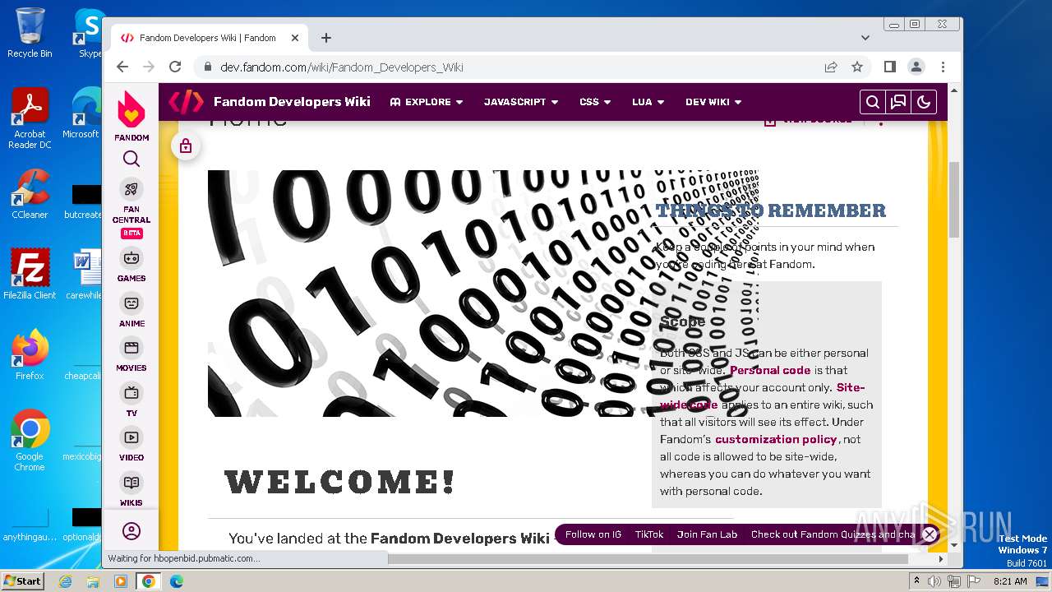Click the page protection lock icon
The height and width of the screenshot is (592, 1052).
(x=186, y=146)
